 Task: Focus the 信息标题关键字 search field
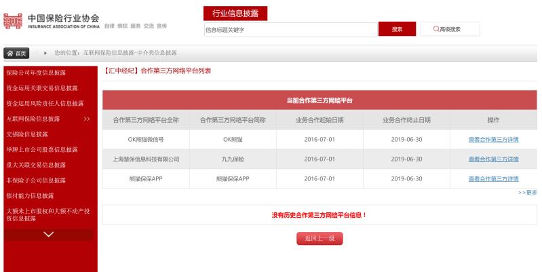click(291, 30)
